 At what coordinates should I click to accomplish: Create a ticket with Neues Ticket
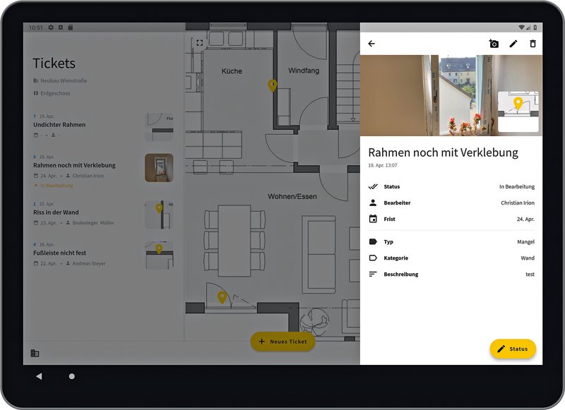(282, 342)
